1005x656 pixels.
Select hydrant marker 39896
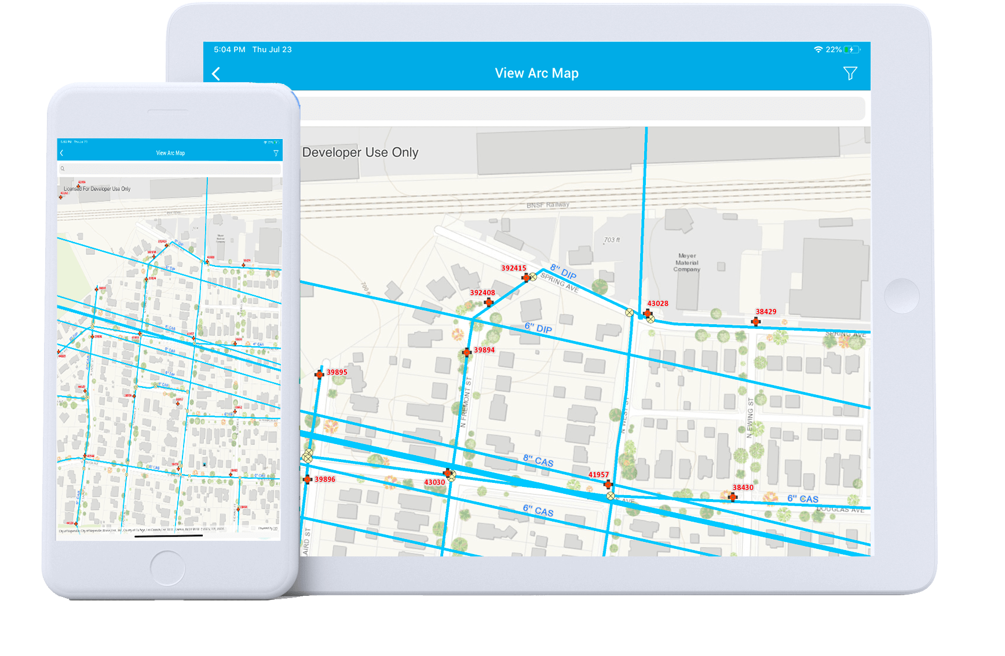(x=308, y=479)
